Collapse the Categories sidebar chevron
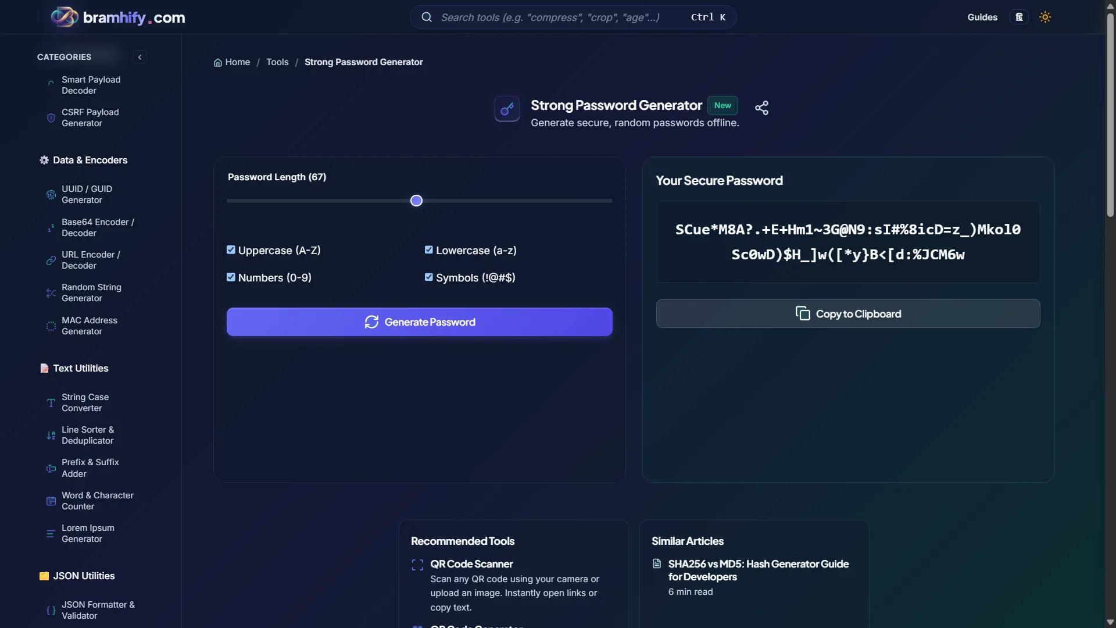 coord(139,57)
